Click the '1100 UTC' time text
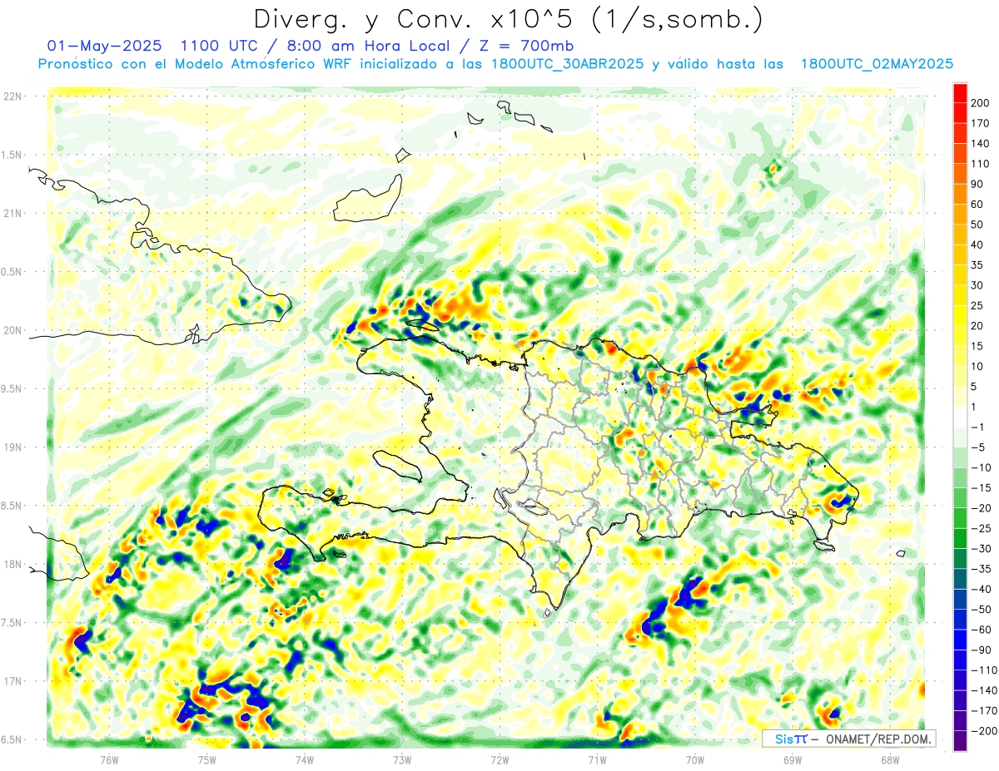 217,45
